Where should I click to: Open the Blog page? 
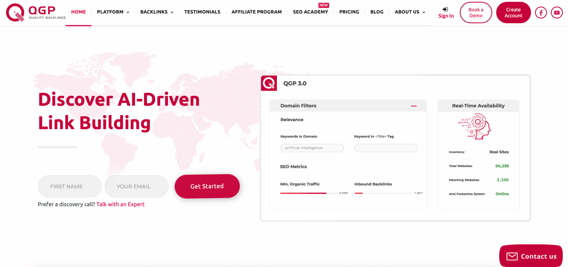pyautogui.click(x=377, y=12)
